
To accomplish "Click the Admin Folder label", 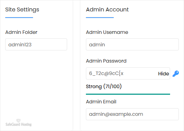I will tap(21, 32).
